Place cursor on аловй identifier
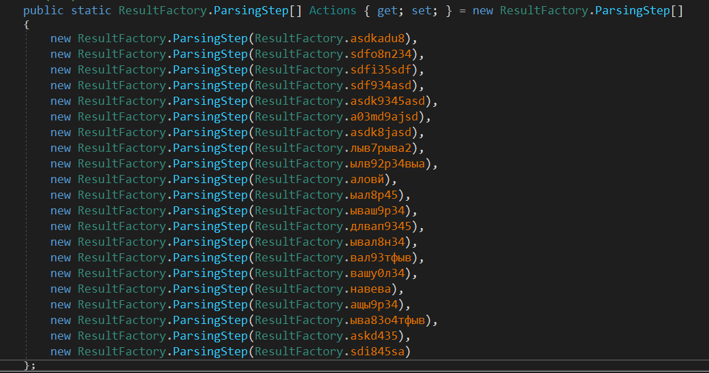Screen dimensions: 709x373 coord(365,179)
